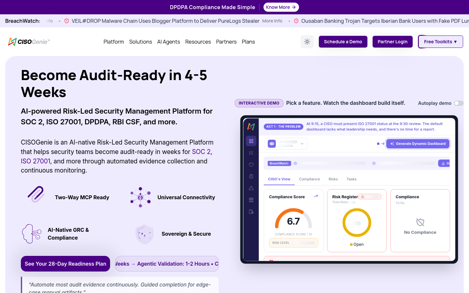Click the 'DPDPA Compliance Made Simple' banner text
This screenshot has height=293, width=469.
[212, 7]
